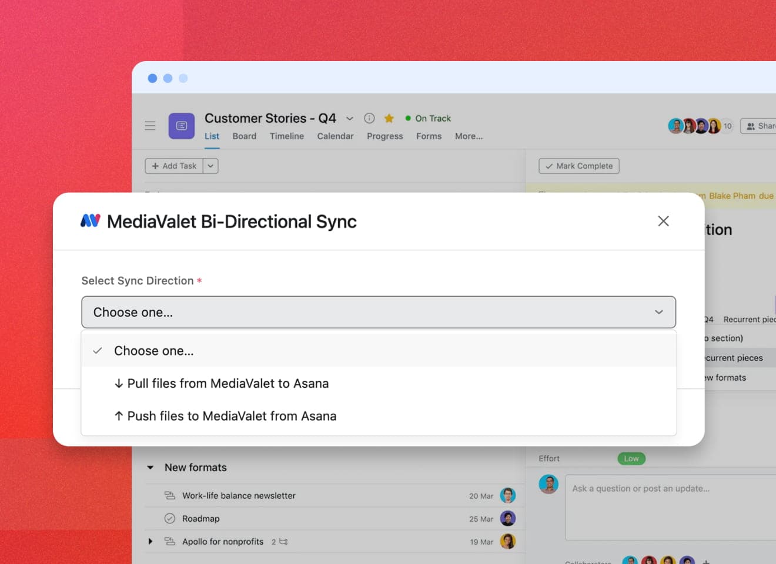Open the Work-life balance newsletter task
Viewport: 776px width, 564px height.
point(239,496)
